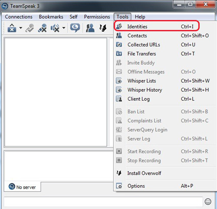217x209 pixels.
Task: Click the Ctrl+I shortcut text for Identities
Action: (187, 27)
